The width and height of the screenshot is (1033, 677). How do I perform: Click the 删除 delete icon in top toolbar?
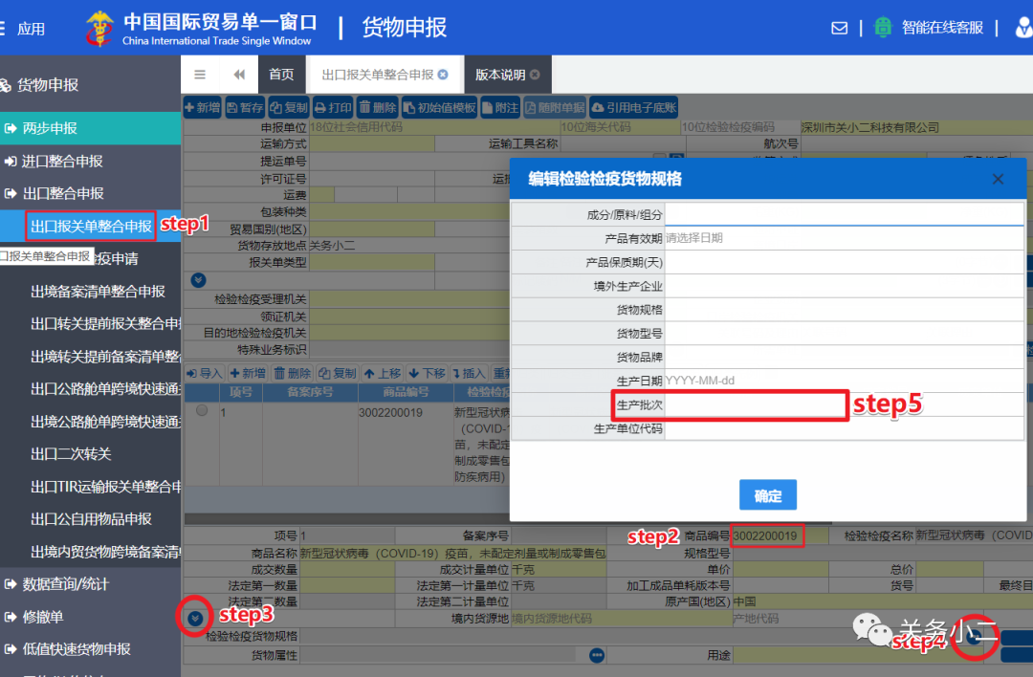click(377, 107)
